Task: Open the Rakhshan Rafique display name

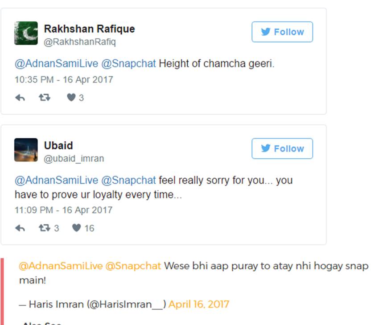Action: (89, 29)
